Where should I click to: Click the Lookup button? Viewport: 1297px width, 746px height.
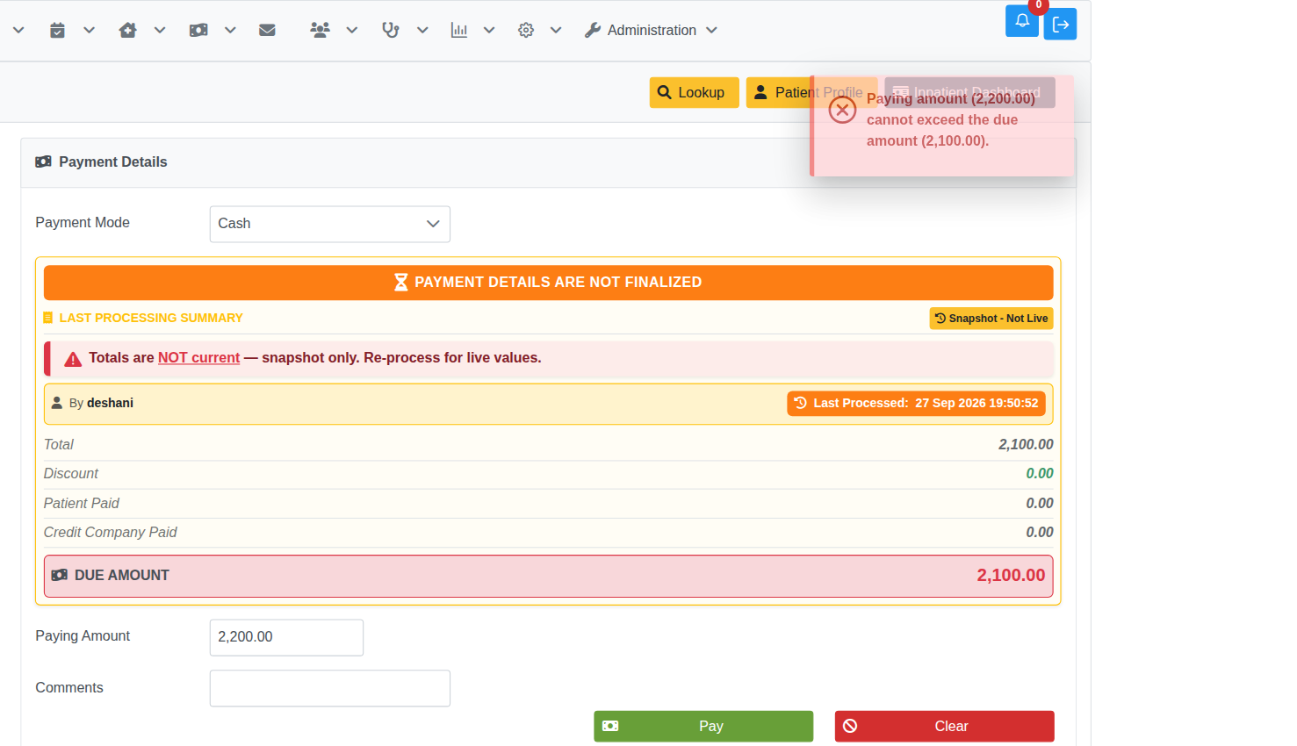pyautogui.click(x=694, y=92)
